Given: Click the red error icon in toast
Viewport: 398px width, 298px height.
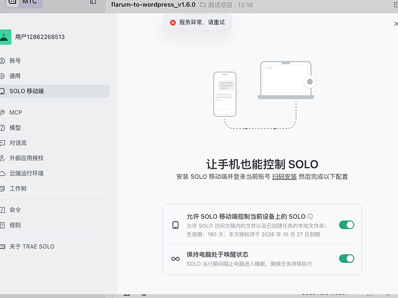Looking at the screenshot, I should click(x=173, y=23).
